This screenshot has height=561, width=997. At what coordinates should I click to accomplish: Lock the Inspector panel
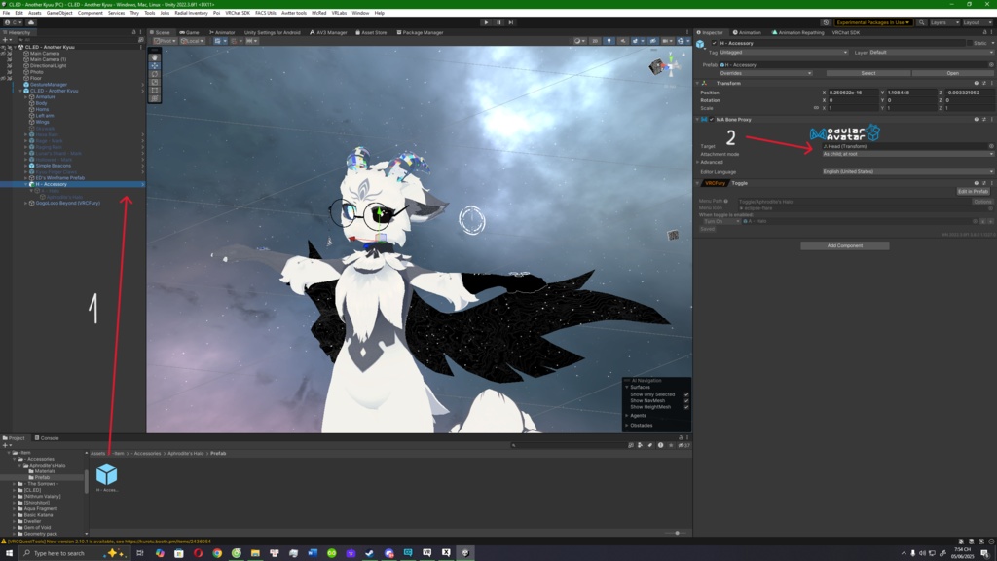click(985, 32)
